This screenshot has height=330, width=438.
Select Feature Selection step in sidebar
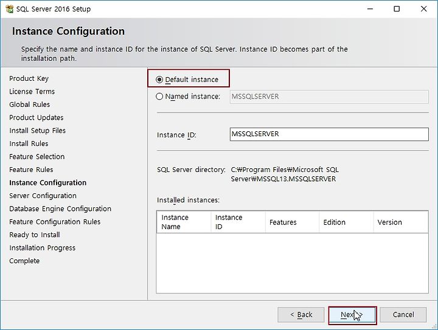[36, 157]
